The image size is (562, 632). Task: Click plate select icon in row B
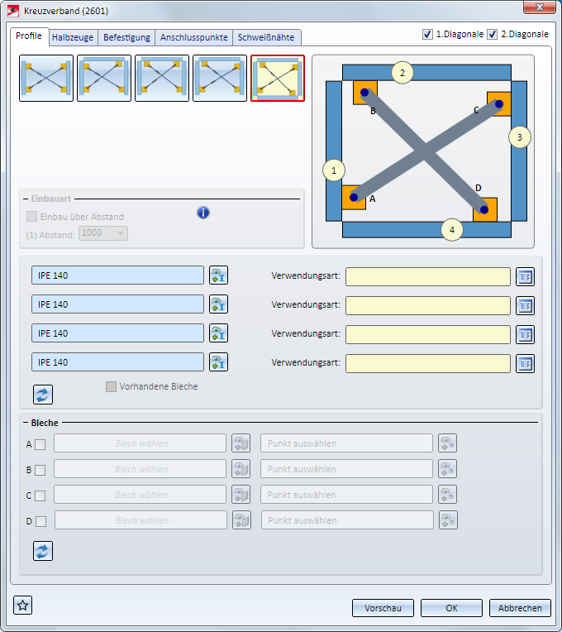click(241, 469)
